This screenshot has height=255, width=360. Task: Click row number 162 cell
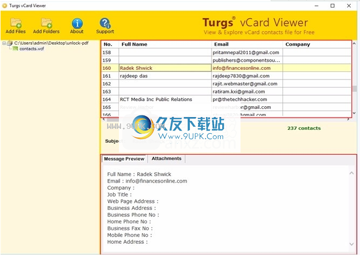(110, 84)
